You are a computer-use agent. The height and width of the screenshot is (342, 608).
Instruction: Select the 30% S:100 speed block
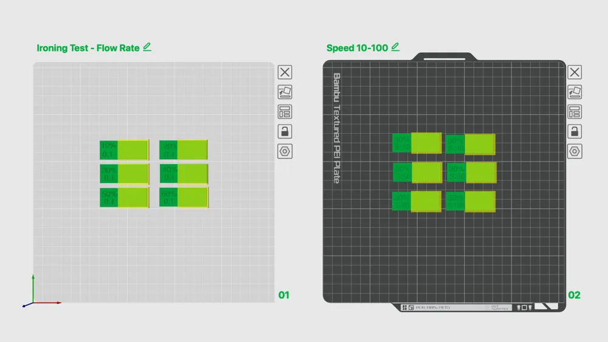coord(471,202)
